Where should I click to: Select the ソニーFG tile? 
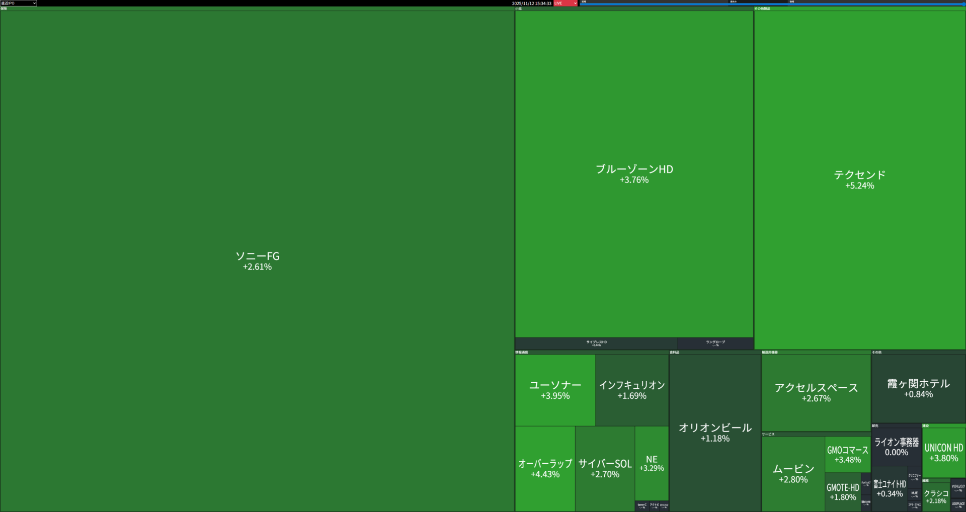[x=257, y=261]
